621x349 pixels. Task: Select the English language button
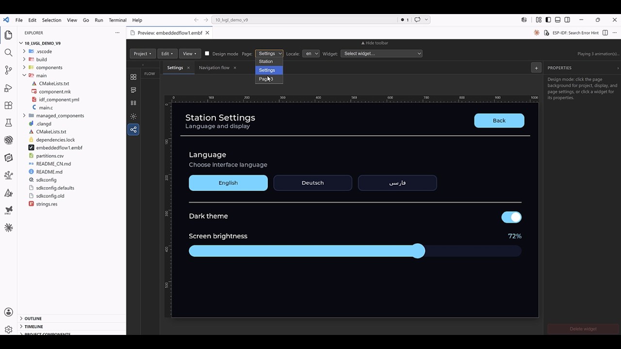pos(228,183)
